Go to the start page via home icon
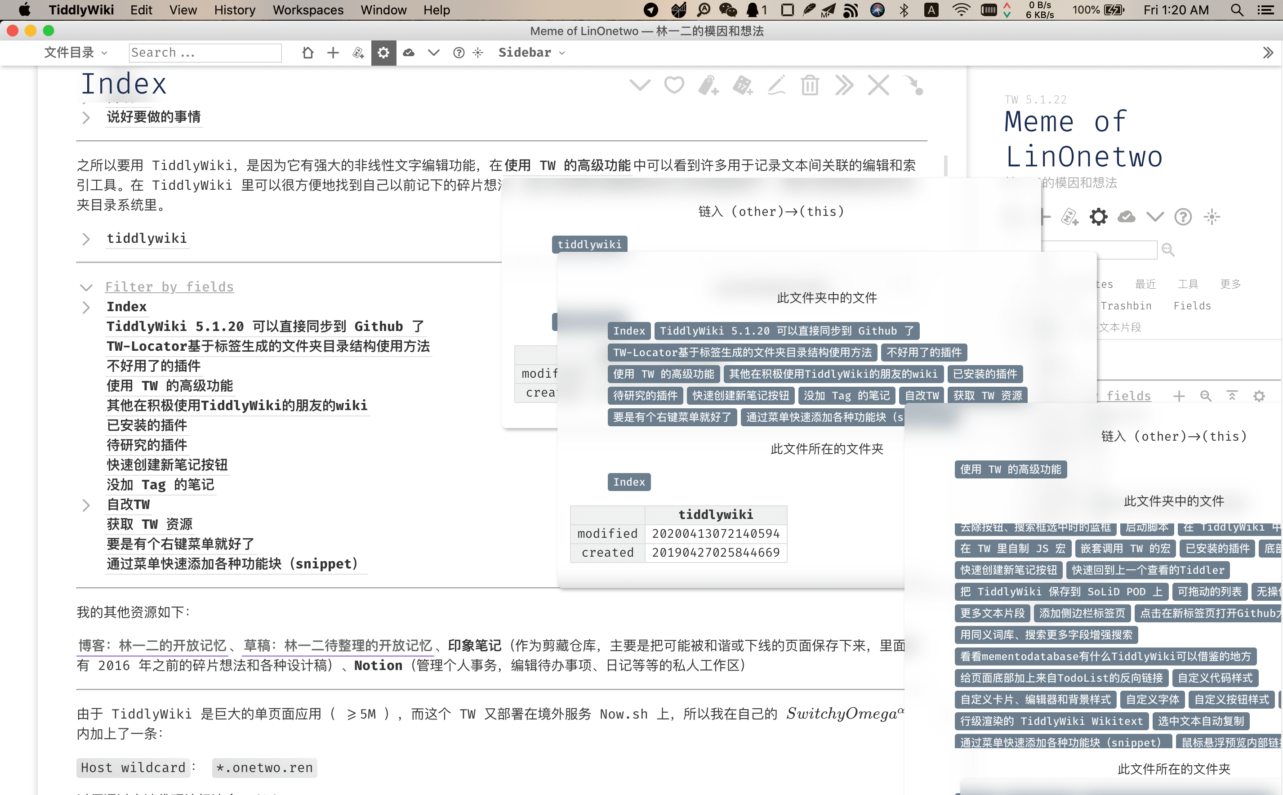This screenshot has width=1283, height=795. [308, 53]
